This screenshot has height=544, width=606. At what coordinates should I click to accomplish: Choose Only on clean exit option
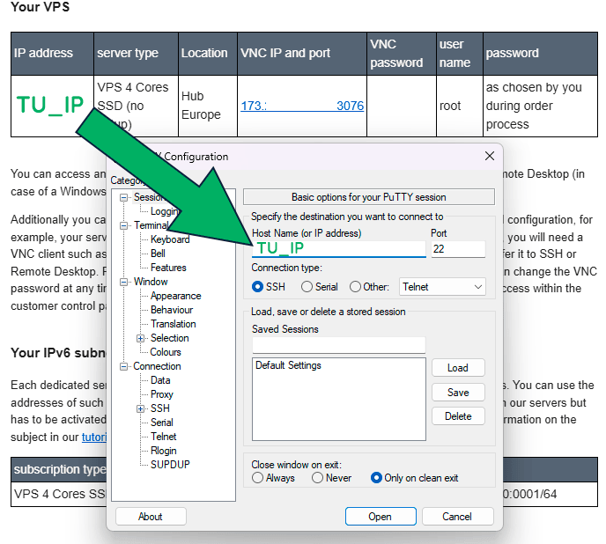(376, 478)
